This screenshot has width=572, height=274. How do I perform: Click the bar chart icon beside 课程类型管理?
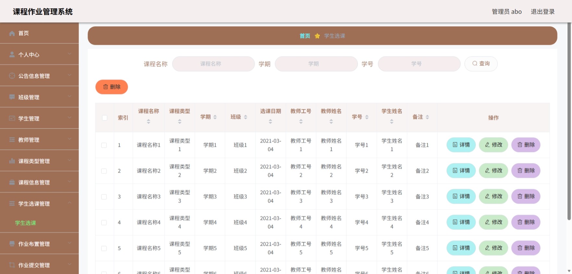12,161
